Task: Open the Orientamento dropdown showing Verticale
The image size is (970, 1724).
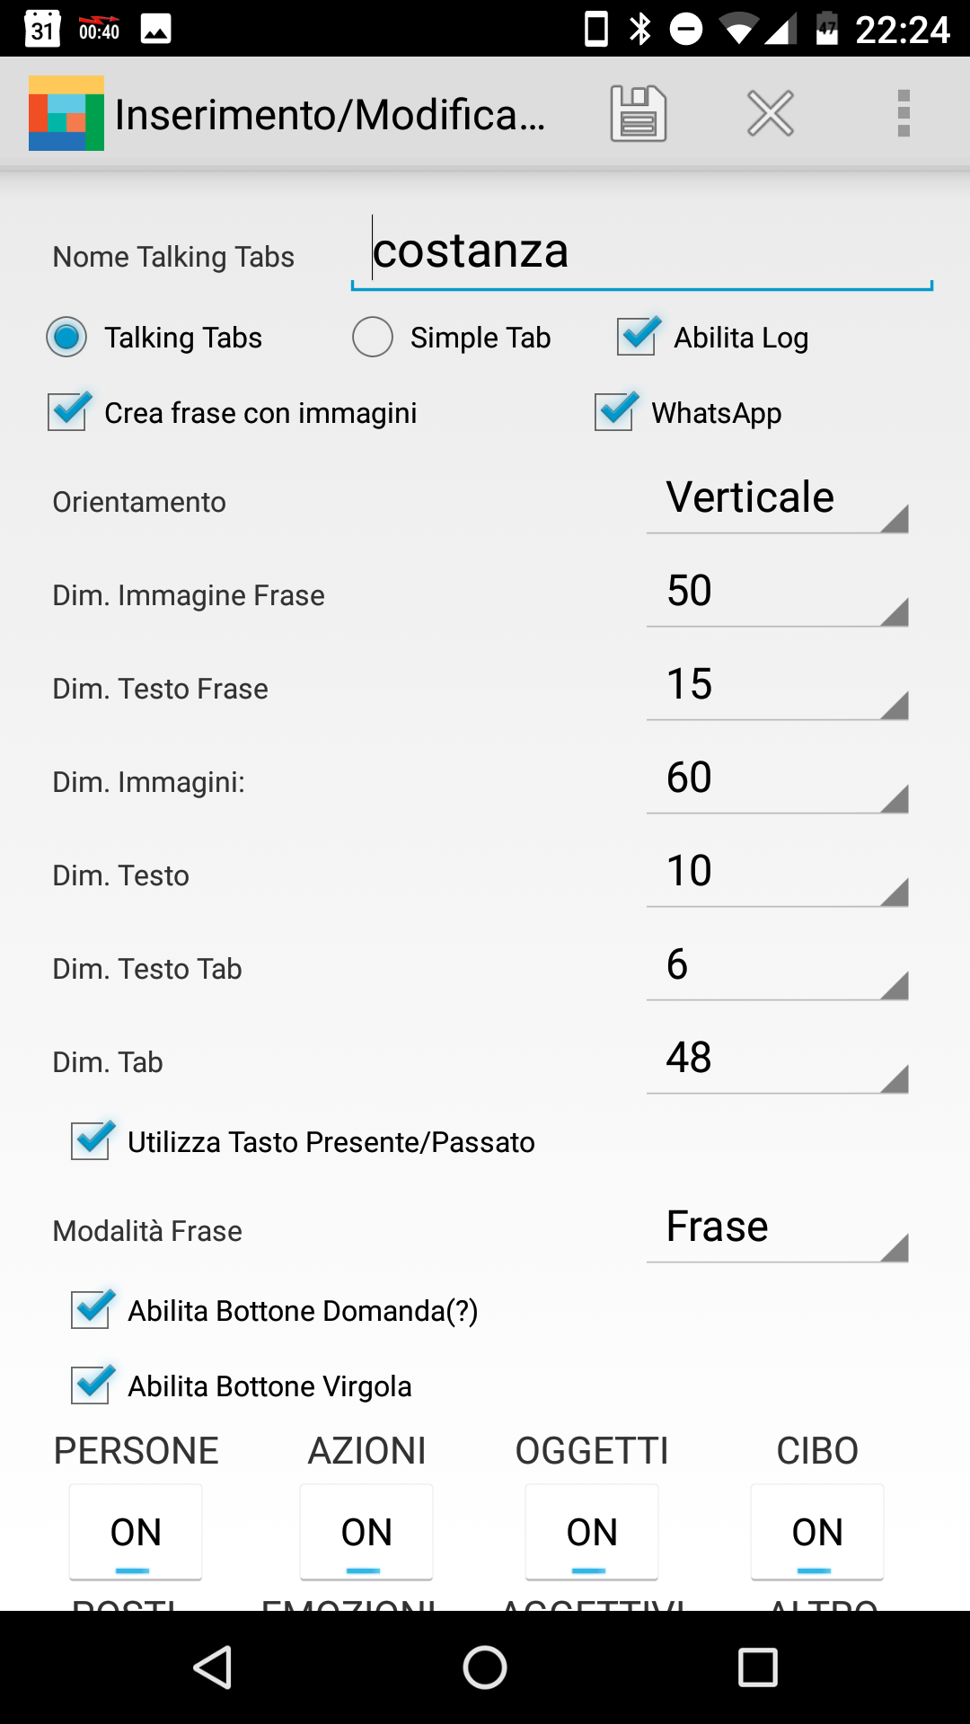Action: pyautogui.click(x=777, y=500)
